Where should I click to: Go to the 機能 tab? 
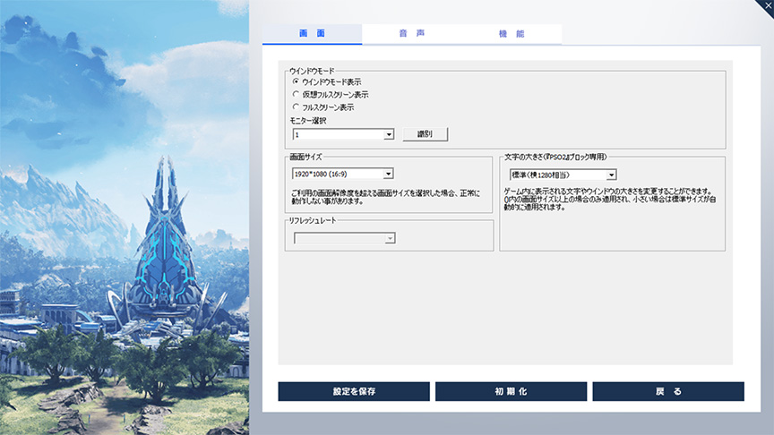pos(512,34)
